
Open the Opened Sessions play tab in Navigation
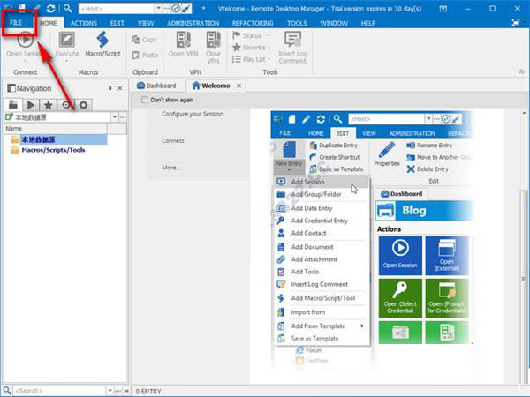(x=30, y=104)
